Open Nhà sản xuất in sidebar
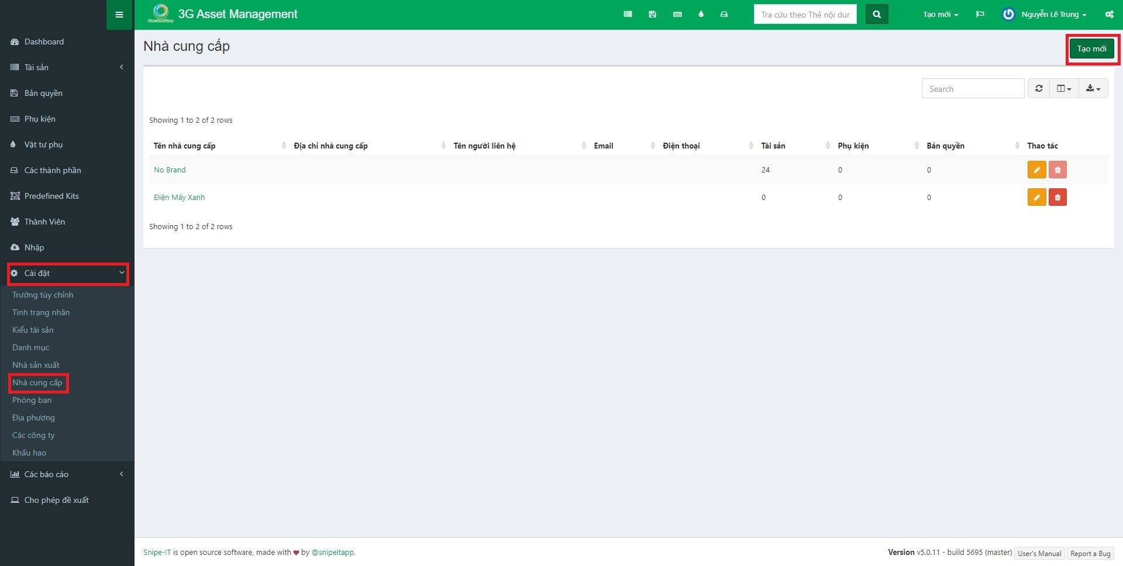Screen dimensions: 1123x566 (x=36, y=365)
